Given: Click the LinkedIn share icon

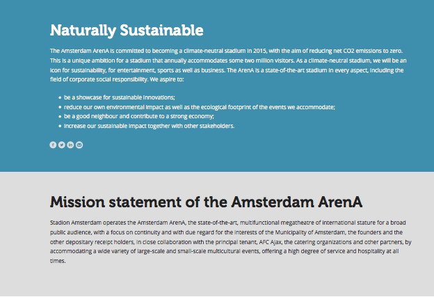Looking at the screenshot, I should pos(70,145).
